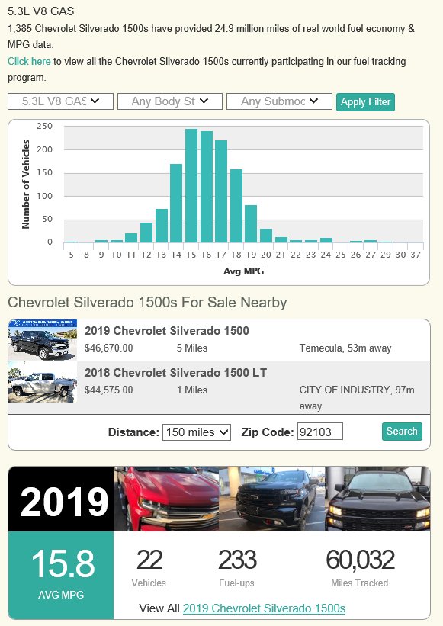This screenshot has height=626, width=443.
Task: Click the '5.3L V8 GAS' heading text
Action: pos(40,11)
